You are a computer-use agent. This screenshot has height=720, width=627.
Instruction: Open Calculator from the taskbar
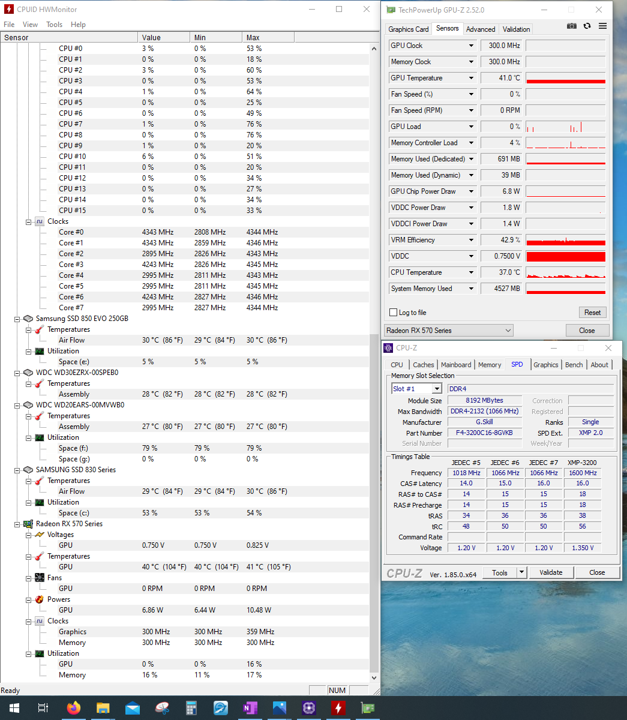pyautogui.click(x=191, y=708)
